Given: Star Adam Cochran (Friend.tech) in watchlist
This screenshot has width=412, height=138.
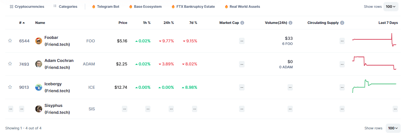Looking at the screenshot, I should point(10,64).
